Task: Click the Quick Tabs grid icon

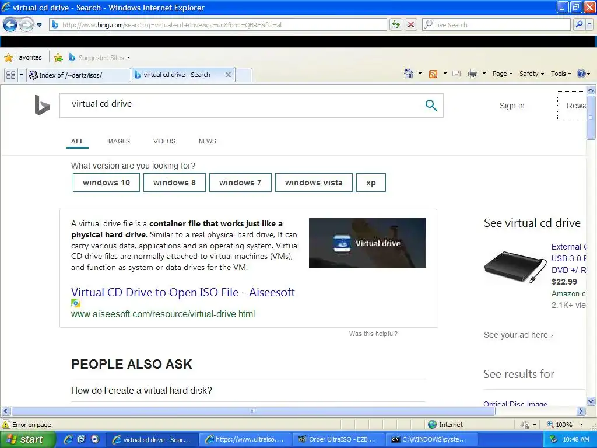Action: pyautogui.click(x=10, y=75)
